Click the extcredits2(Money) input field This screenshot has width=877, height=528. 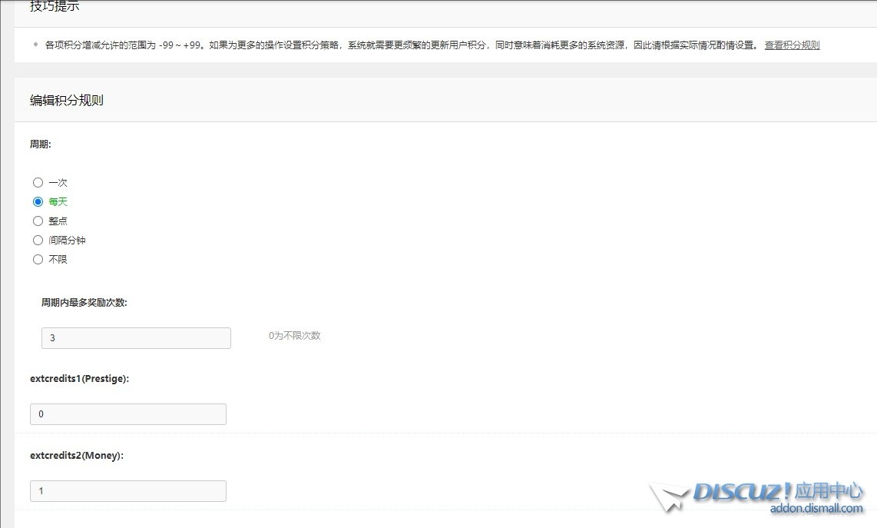[x=128, y=491]
